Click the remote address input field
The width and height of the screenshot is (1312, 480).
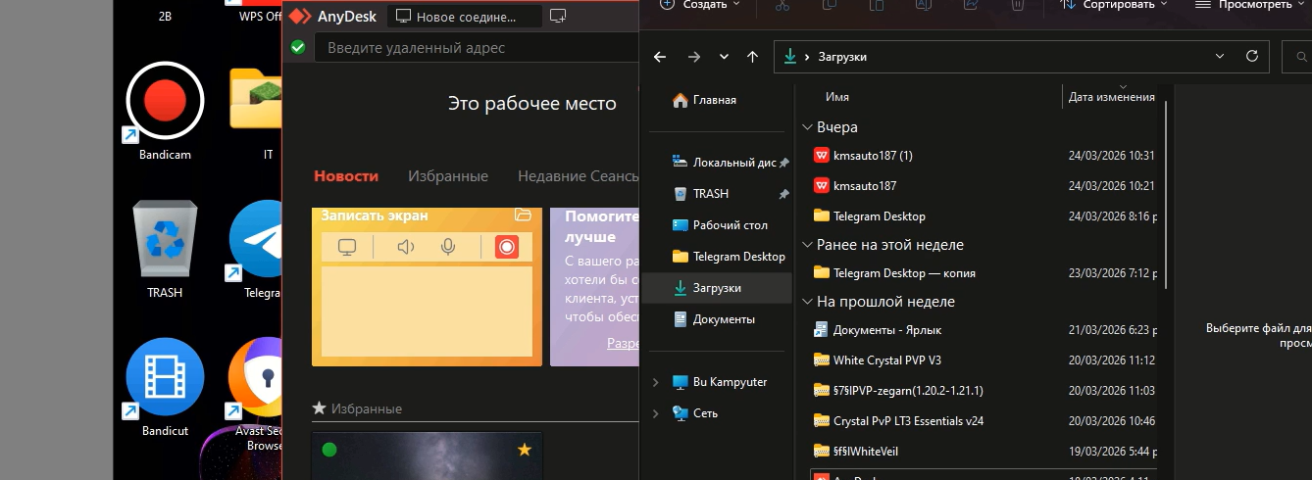point(471,47)
